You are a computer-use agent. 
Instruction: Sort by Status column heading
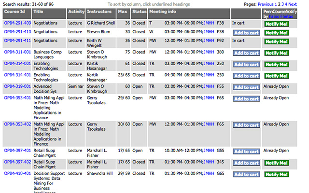tap(139, 11)
